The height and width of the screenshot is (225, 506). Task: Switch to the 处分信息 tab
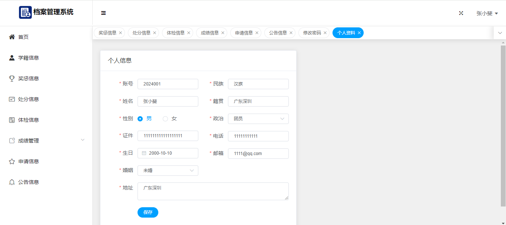[x=141, y=33]
